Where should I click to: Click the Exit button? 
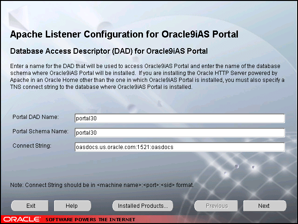coord(30,206)
